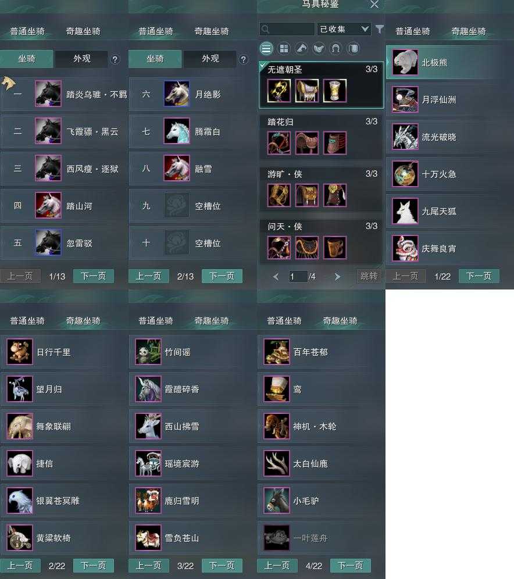Switch to grid view icon
Screen dimensions: 514x579
pyautogui.click(x=284, y=48)
